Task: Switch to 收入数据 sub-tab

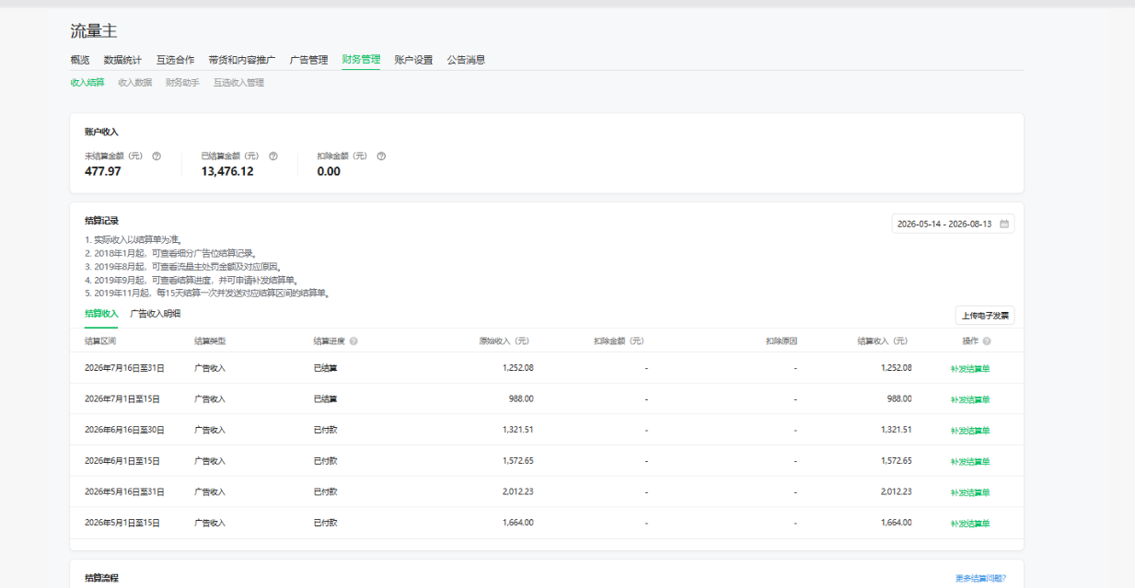Action: pyautogui.click(x=135, y=83)
